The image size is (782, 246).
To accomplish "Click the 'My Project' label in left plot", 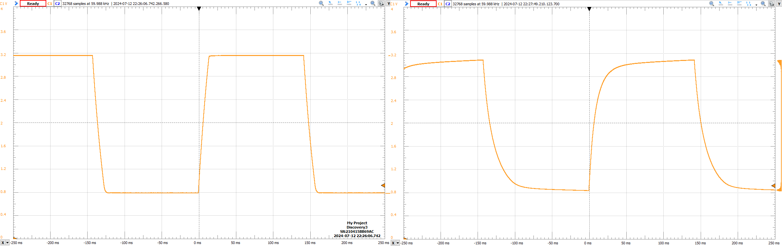I will (x=357, y=223).
